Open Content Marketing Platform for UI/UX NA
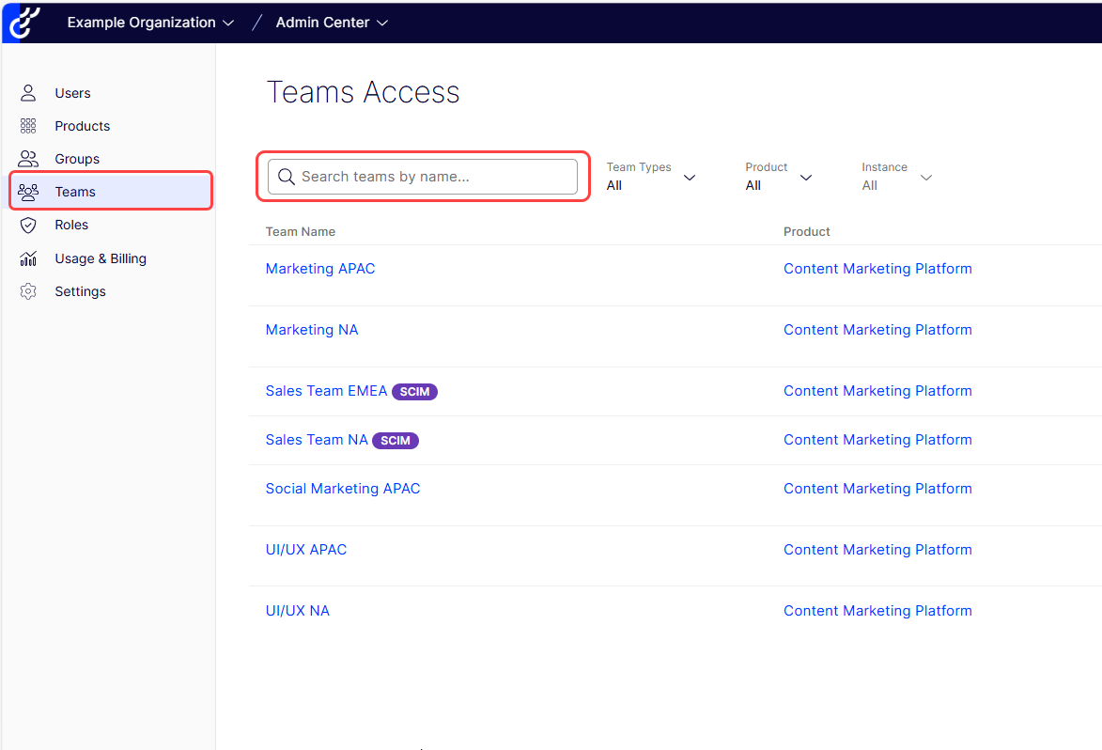This screenshot has width=1102, height=750. click(877, 611)
